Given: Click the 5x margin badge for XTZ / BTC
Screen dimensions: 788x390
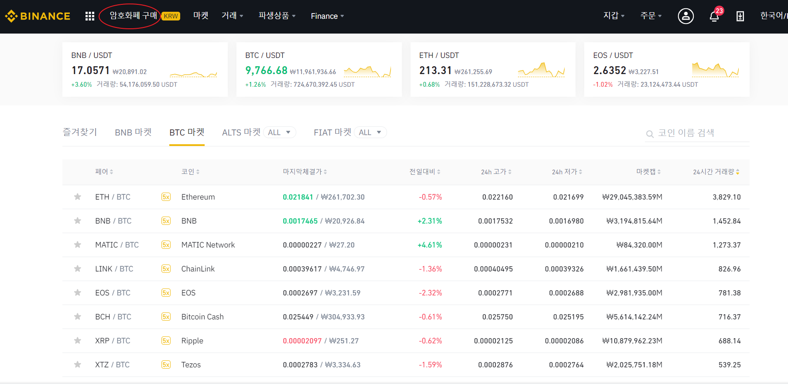Looking at the screenshot, I should [x=166, y=365].
